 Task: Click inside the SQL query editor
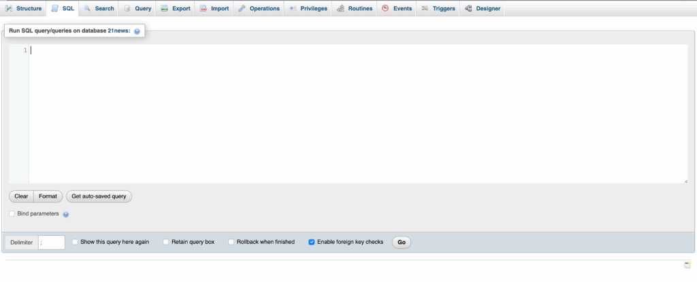click(358, 113)
